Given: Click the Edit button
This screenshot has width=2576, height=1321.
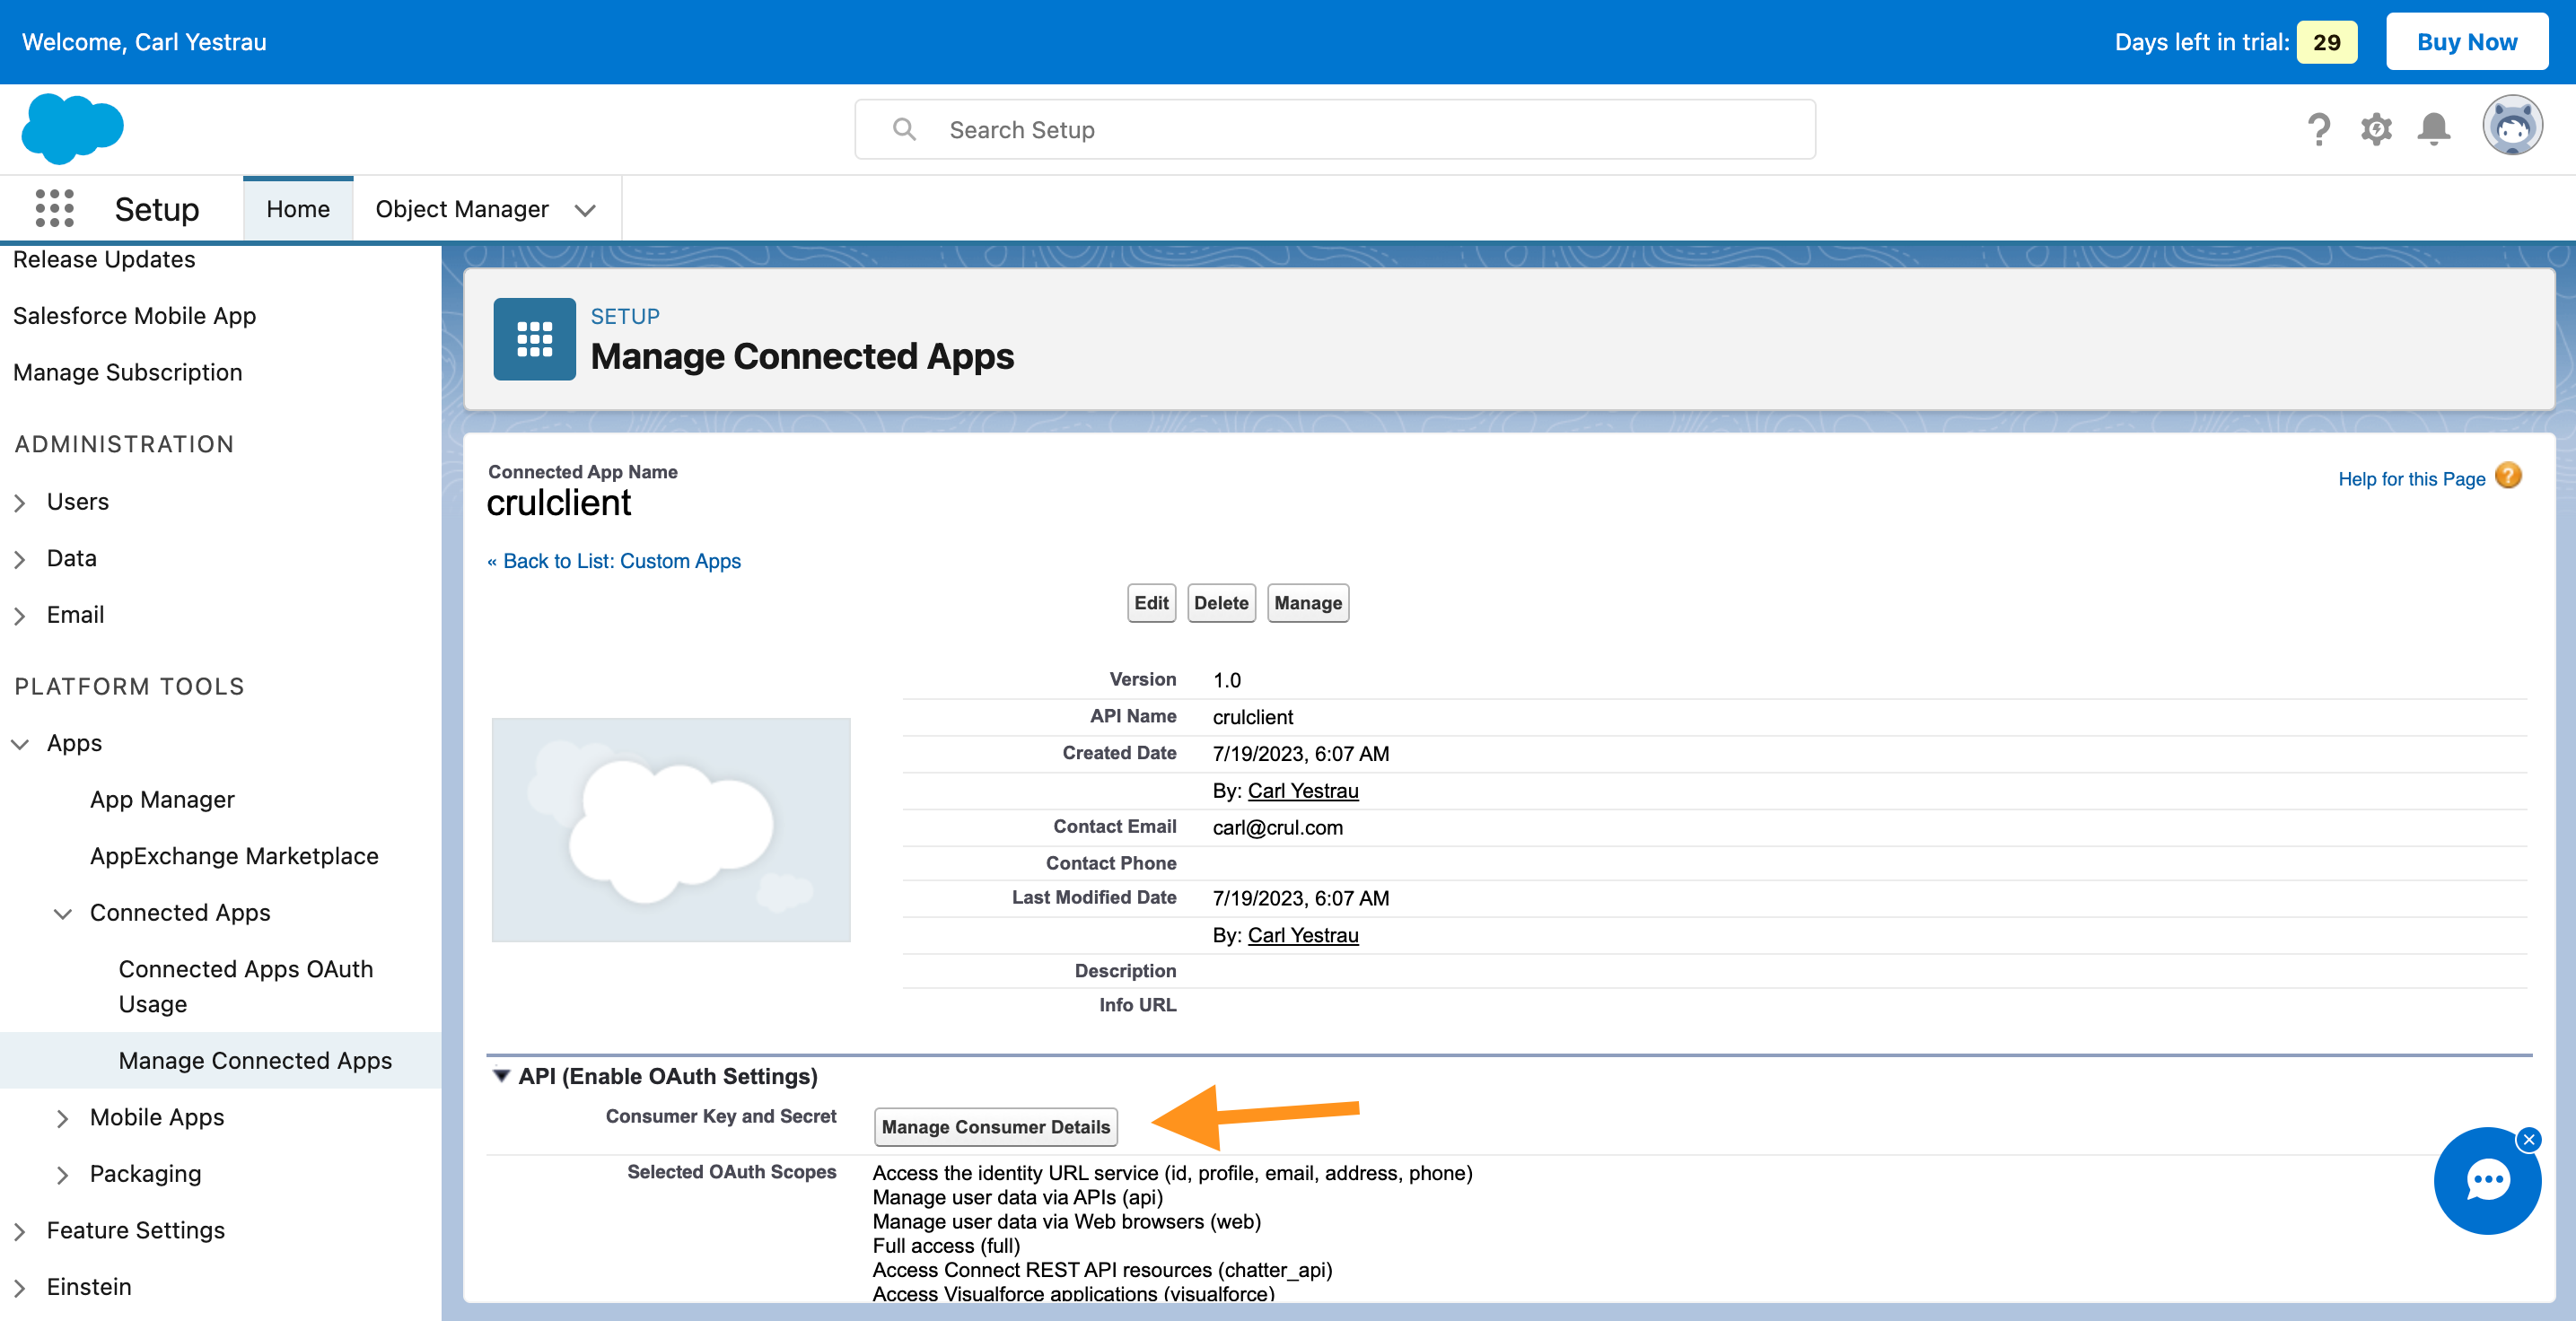Looking at the screenshot, I should coord(1151,602).
